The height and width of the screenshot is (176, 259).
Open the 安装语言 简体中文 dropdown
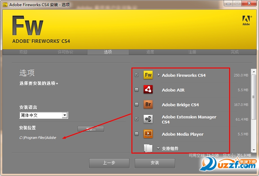coord(44,115)
